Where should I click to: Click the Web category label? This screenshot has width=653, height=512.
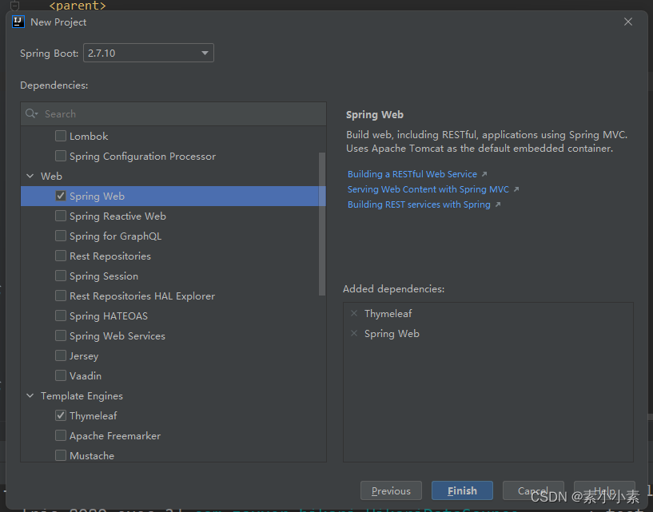[x=51, y=176]
